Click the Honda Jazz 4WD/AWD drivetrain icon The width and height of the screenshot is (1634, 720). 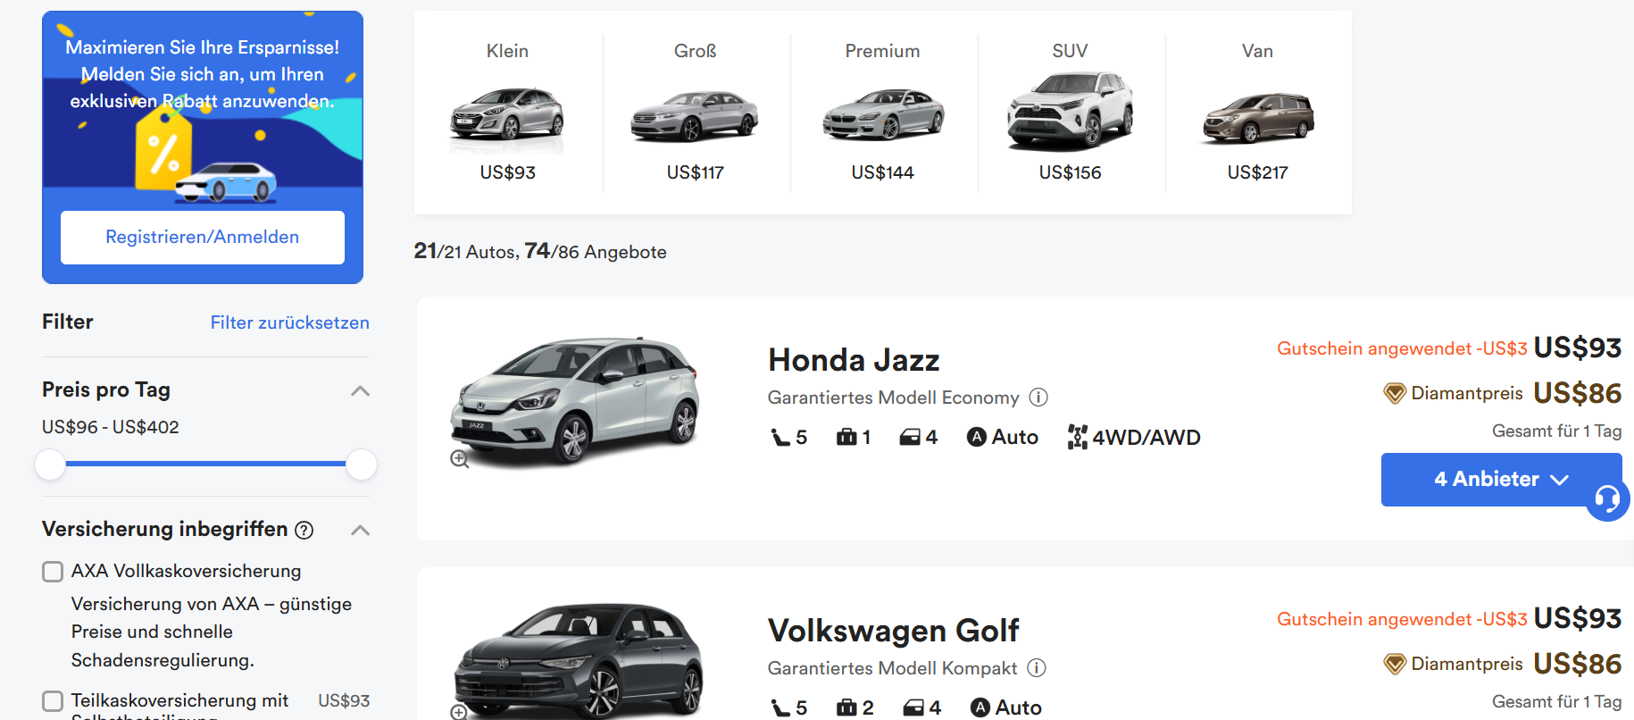[1078, 437]
